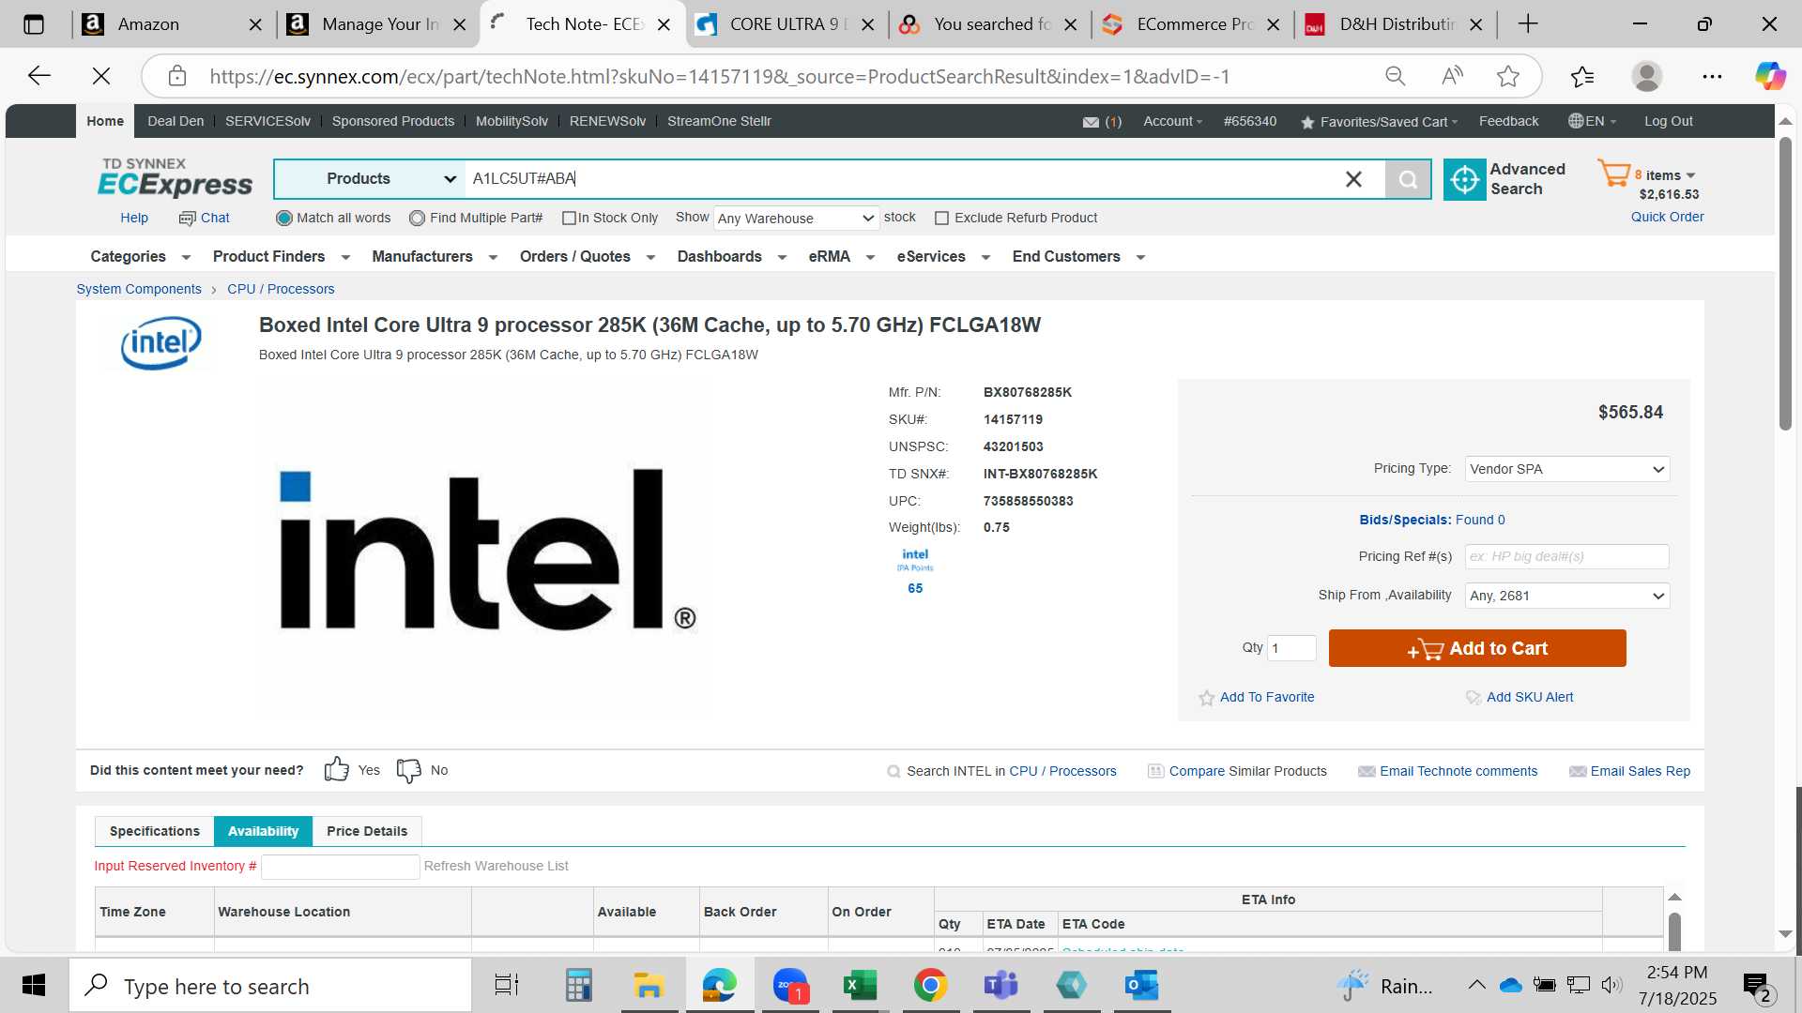Click the Add To Favorite star
Screen dimensions: 1802x1013
pyautogui.click(x=1207, y=698)
